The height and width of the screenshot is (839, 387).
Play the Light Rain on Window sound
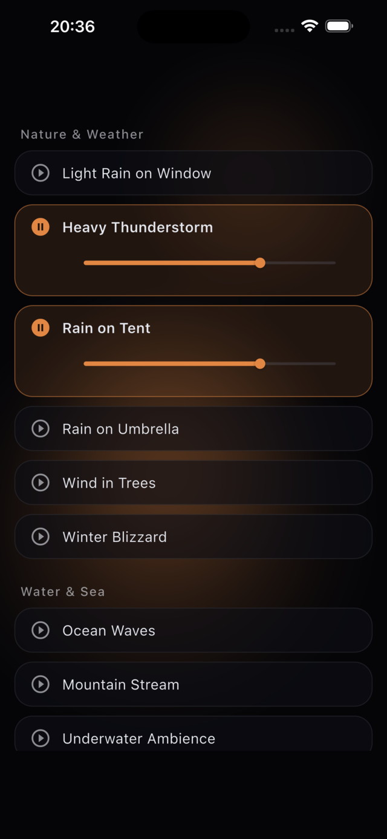pos(41,173)
